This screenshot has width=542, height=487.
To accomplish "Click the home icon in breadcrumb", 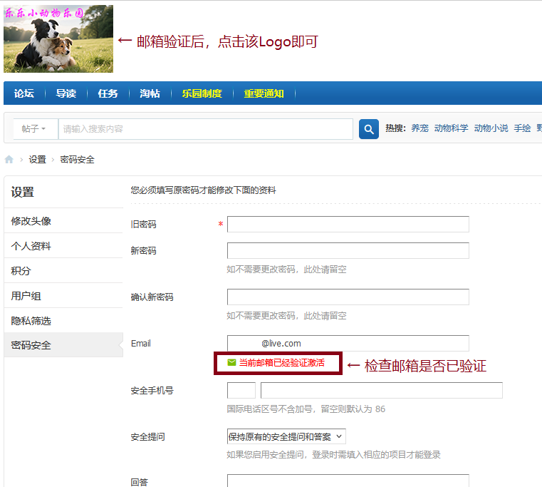I will tap(9, 160).
